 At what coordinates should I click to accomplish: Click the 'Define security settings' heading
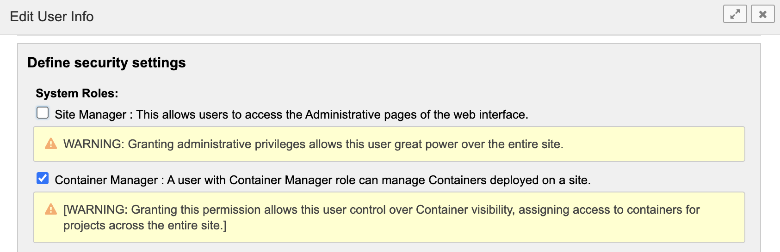tap(106, 63)
